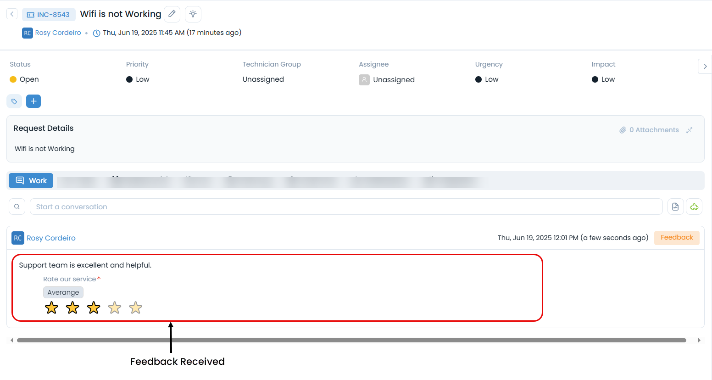Click the green cloud icon at right

point(694,207)
